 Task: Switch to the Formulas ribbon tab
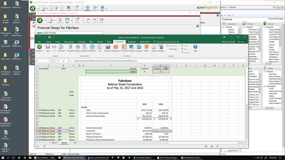point(81,42)
